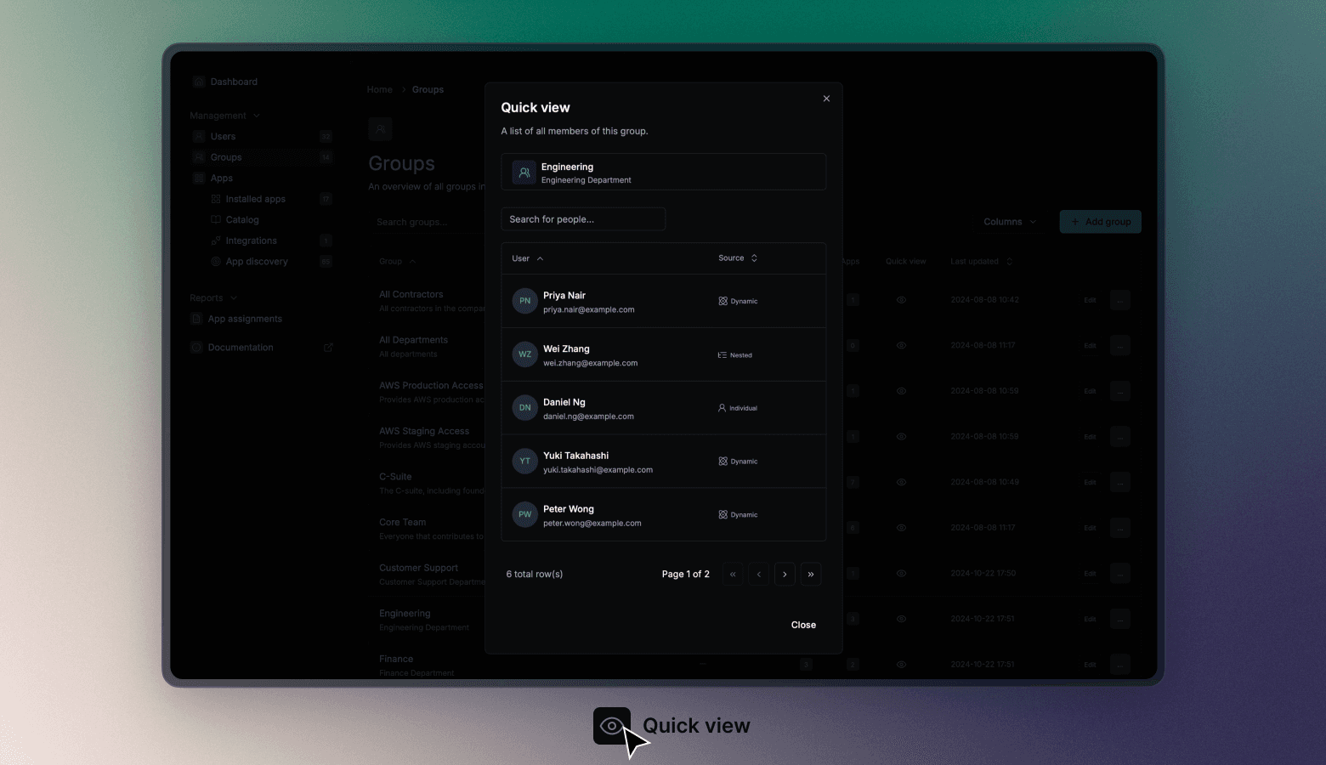The width and height of the screenshot is (1326, 765).
Task: Open Quick view eye for Engineering group row
Action: [x=901, y=619]
